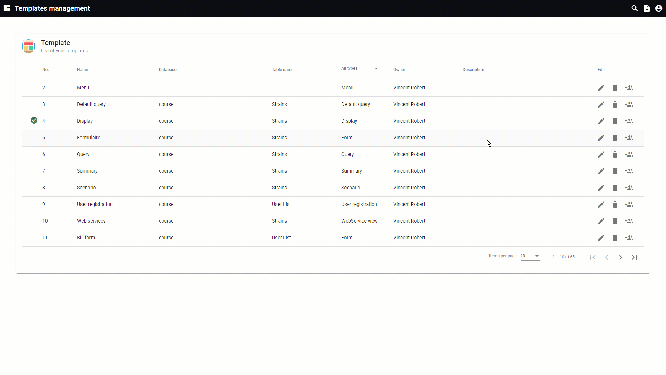
Task: Open the All types filter dropdown
Action: (359, 68)
